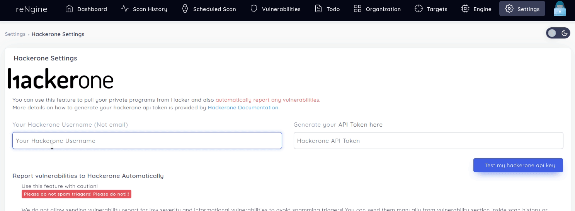Open Targets menu item
The image size is (575, 211).
(x=437, y=9)
